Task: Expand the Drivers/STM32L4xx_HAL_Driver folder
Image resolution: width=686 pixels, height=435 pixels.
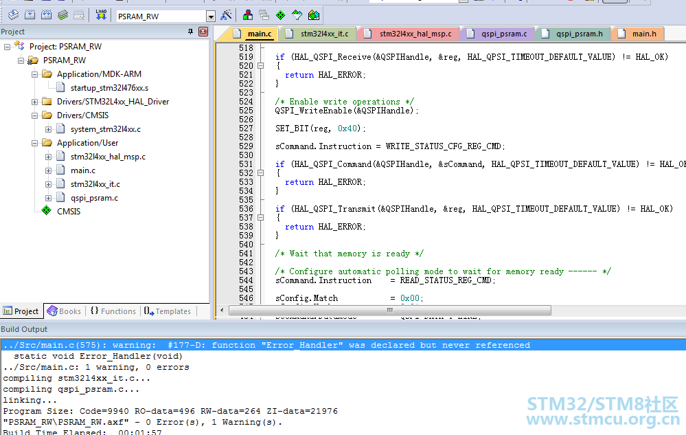Action: coord(34,102)
